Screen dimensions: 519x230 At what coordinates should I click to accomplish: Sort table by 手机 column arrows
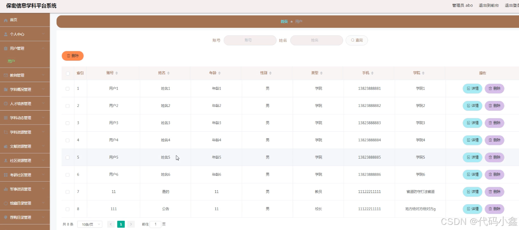tap(372, 73)
